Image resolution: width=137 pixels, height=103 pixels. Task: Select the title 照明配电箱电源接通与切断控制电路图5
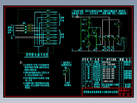pos(101,92)
